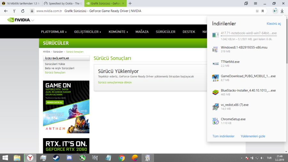
Task: Open Firefox from the taskbar
Action: tap(135, 158)
